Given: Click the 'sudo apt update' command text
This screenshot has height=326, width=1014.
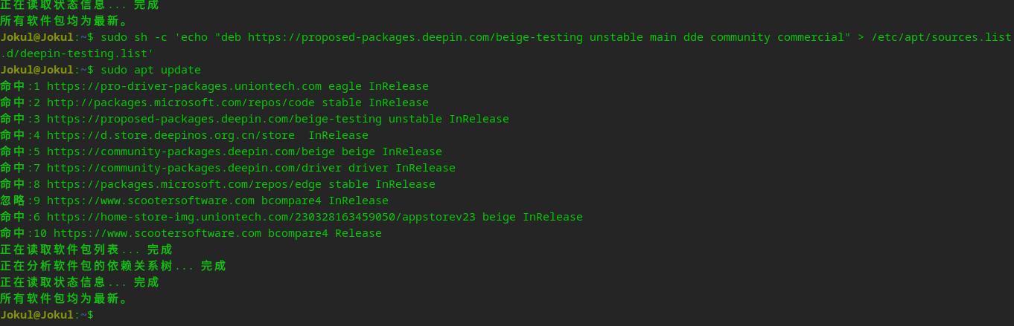Looking at the screenshot, I should coord(150,70).
